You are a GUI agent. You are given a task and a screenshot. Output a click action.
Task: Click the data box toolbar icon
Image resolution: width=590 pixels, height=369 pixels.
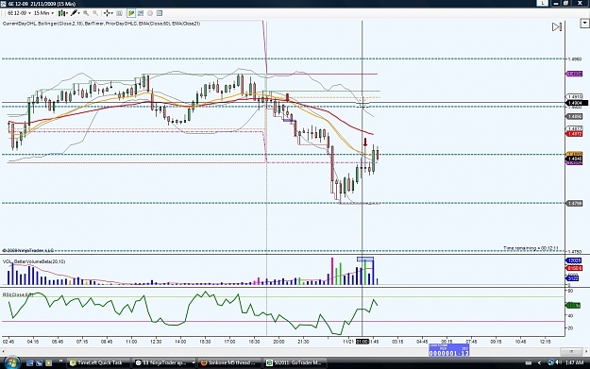[119, 13]
